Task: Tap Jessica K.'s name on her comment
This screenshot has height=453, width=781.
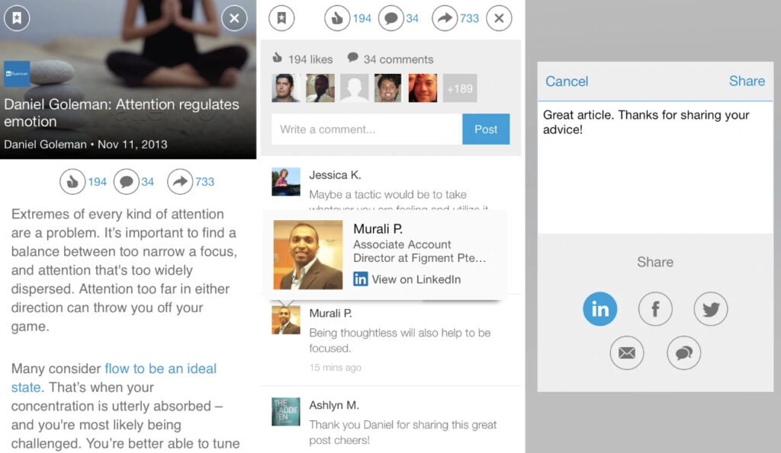Action: [335, 175]
